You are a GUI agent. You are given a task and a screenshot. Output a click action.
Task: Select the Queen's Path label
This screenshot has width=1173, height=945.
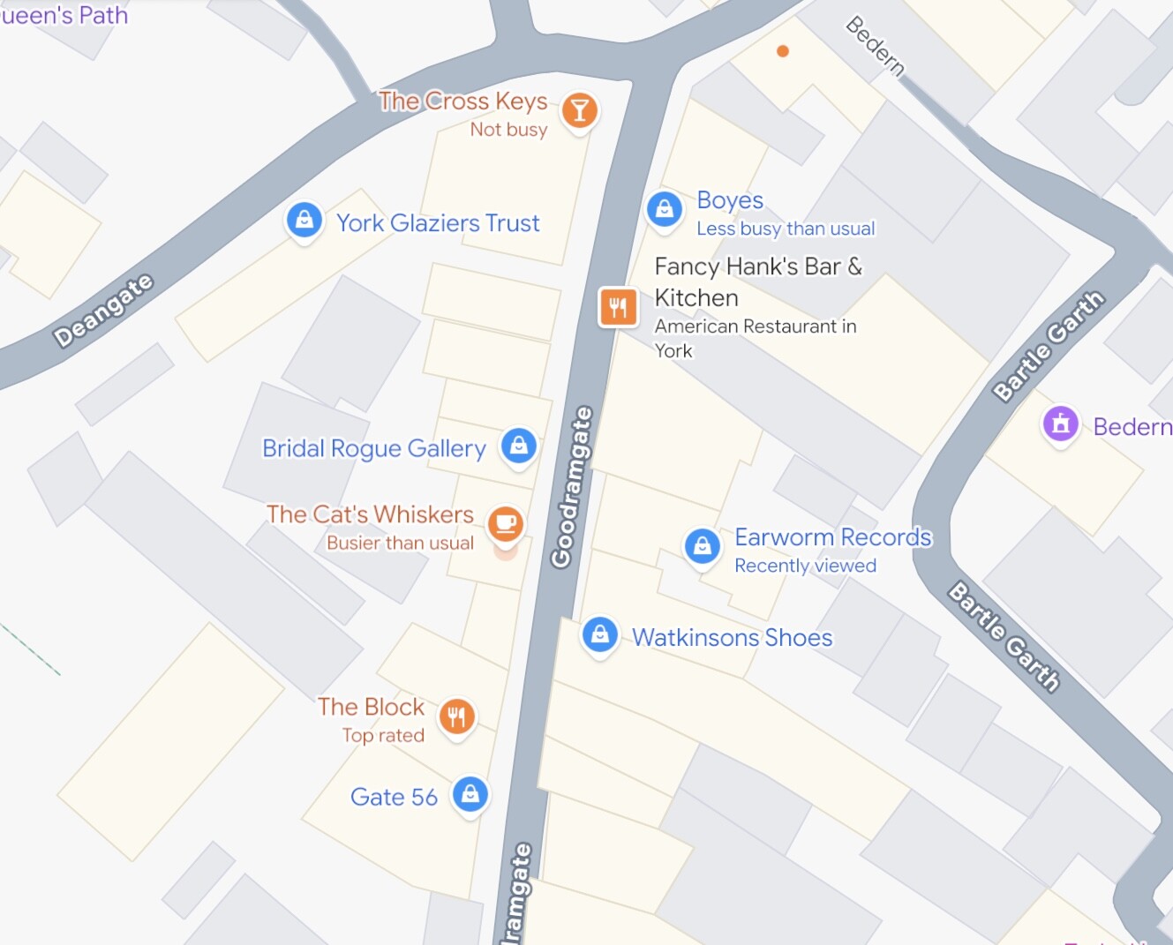64,15
